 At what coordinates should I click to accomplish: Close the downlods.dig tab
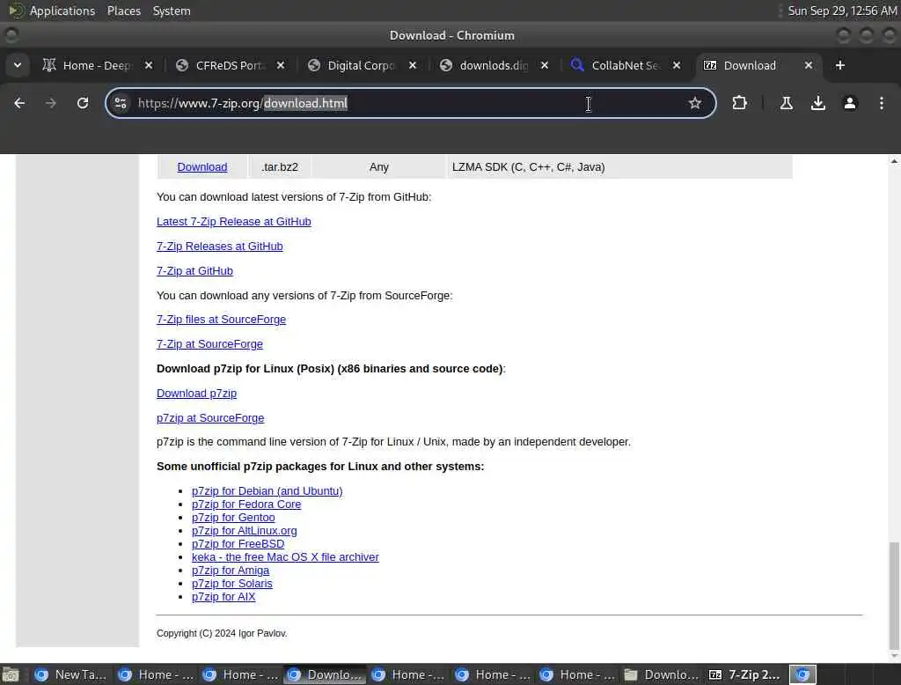pyautogui.click(x=545, y=65)
